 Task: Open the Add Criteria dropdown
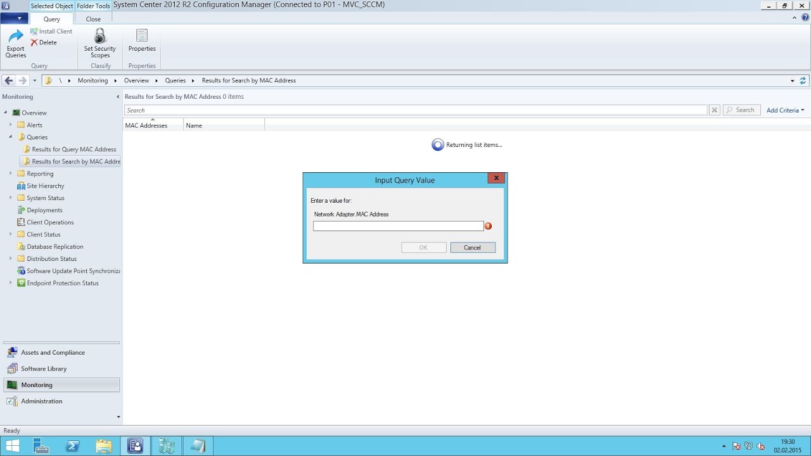tap(785, 110)
